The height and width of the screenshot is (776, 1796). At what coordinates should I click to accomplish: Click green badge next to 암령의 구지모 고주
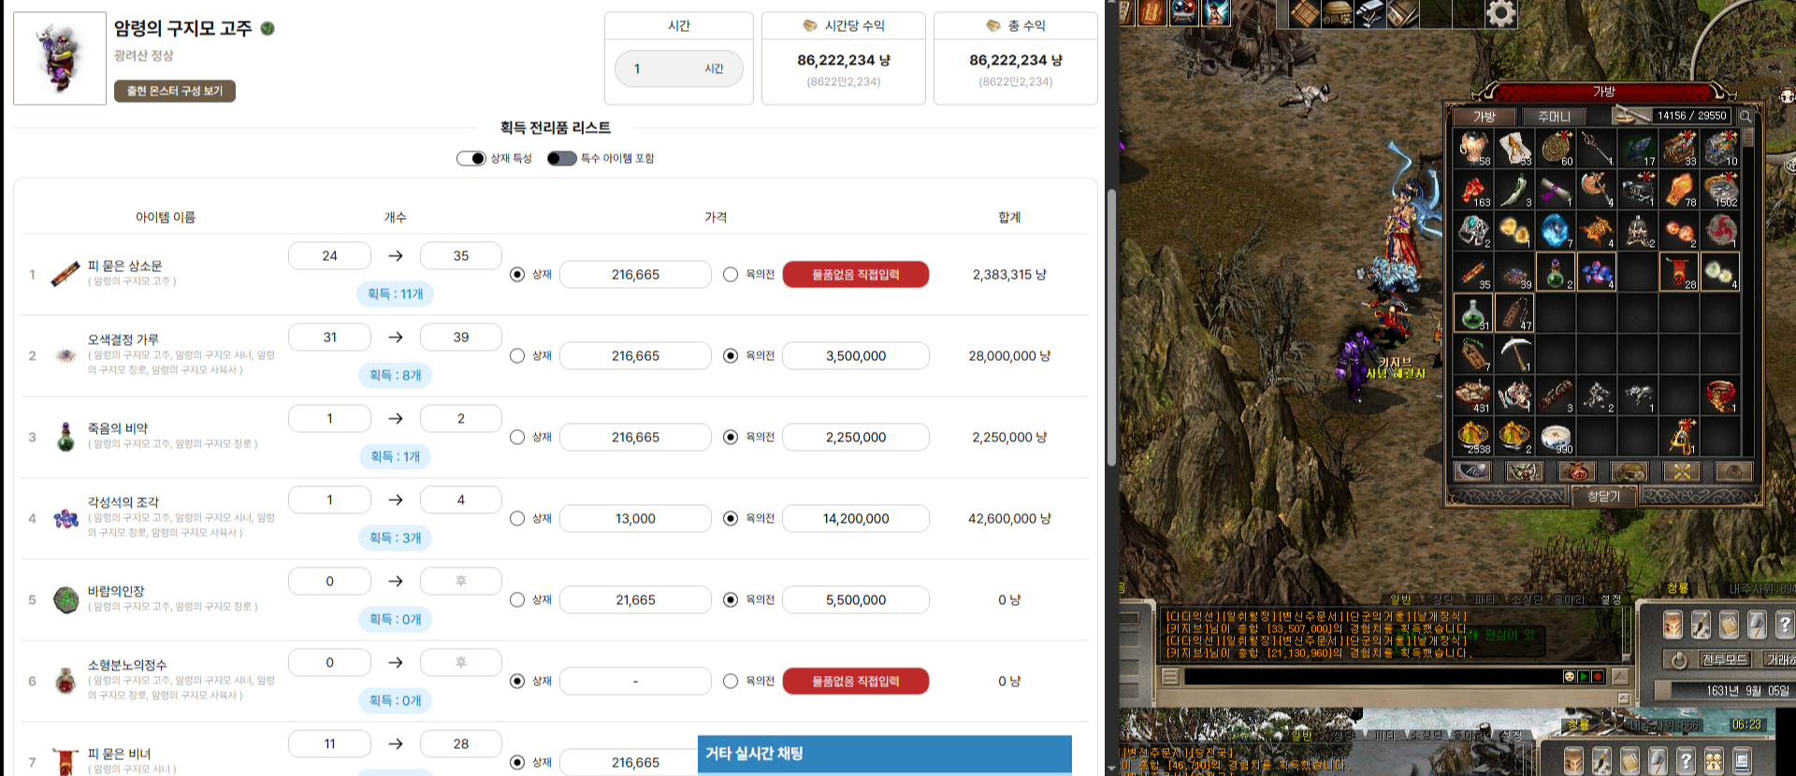click(x=268, y=28)
